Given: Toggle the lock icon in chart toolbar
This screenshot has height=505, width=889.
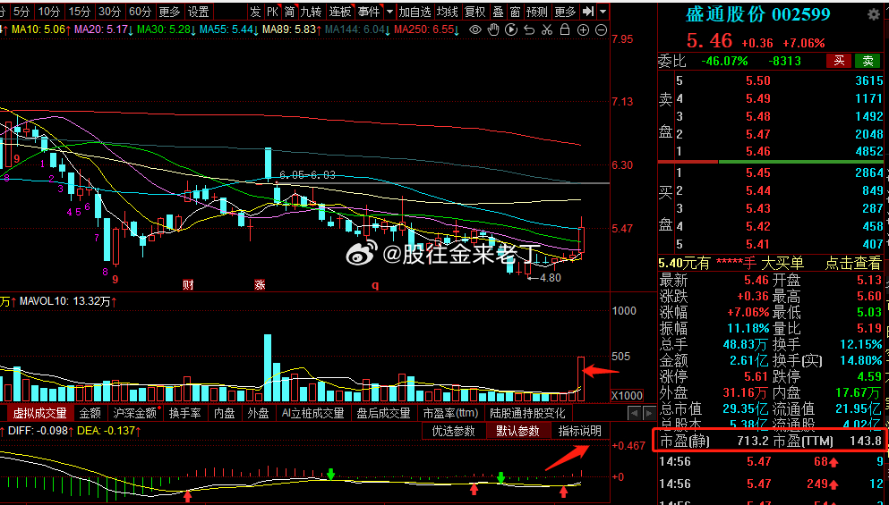Looking at the screenshot, I should (565, 29).
